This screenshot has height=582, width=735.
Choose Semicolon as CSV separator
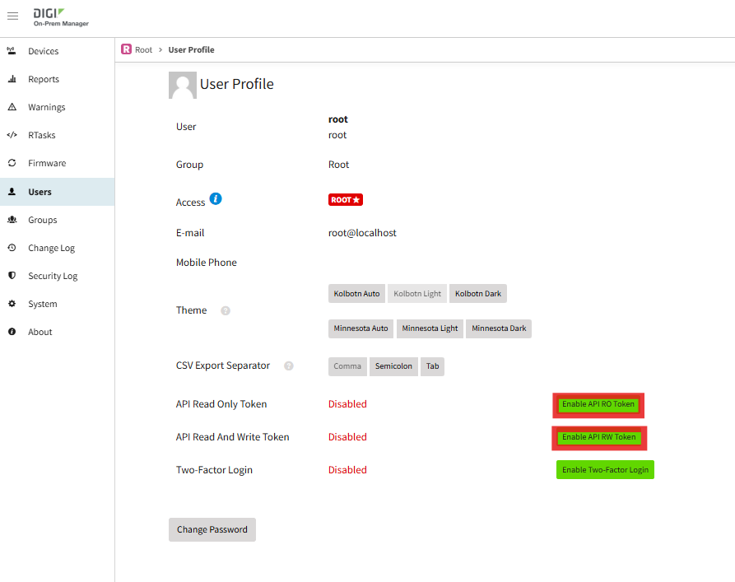(393, 366)
